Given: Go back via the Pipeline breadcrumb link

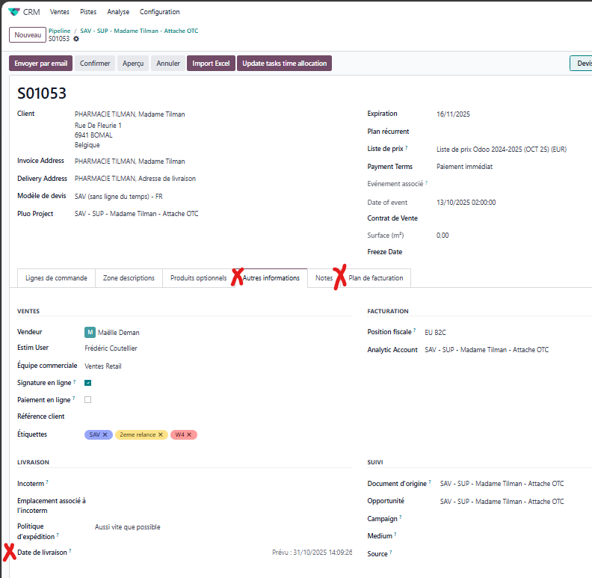Looking at the screenshot, I should click(x=59, y=31).
